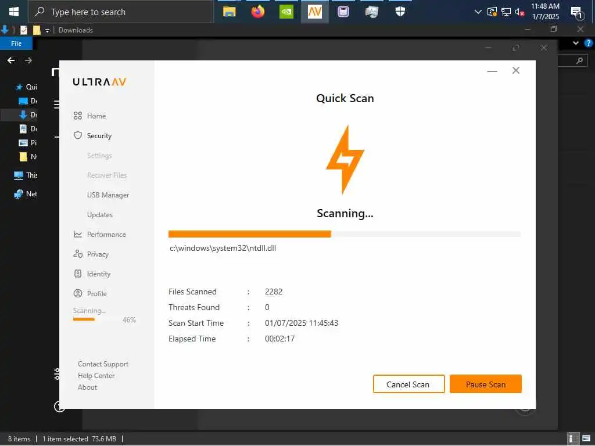This screenshot has height=446, width=595.
Task: Open Windows Security shield taskbar icon
Action: pyautogui.click(x=400, y=12)
